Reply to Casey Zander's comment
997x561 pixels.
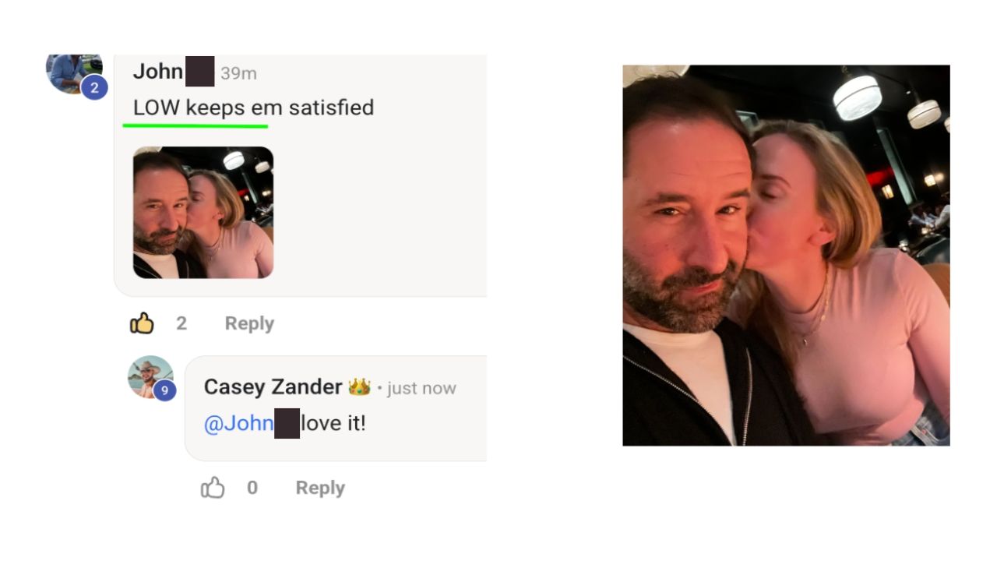click(320, 488)
